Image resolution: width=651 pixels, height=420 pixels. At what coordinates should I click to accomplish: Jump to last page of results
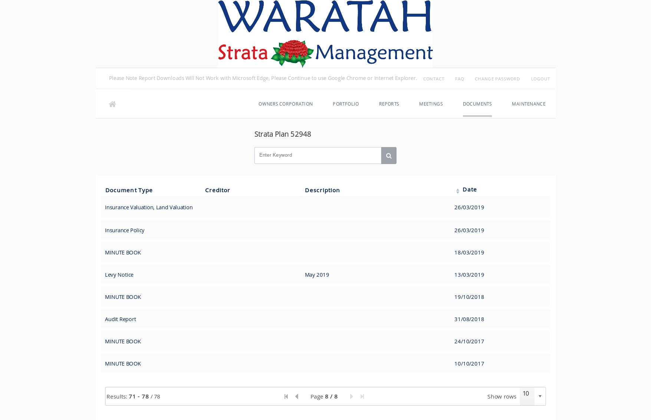pos(362,396)
